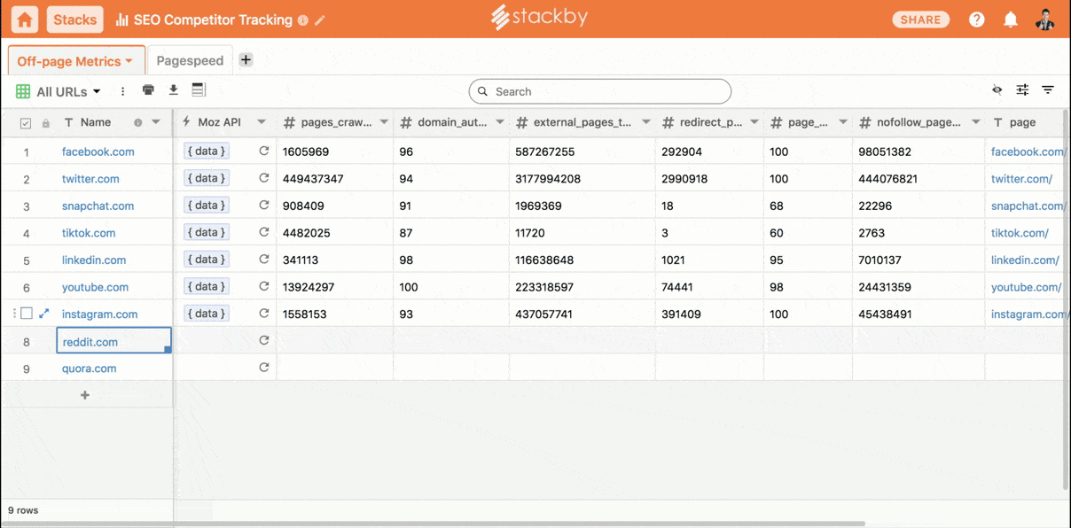This screenshot has height=528, width=1071.
Task: Open the help question mark icon
Action: (976, 19)
